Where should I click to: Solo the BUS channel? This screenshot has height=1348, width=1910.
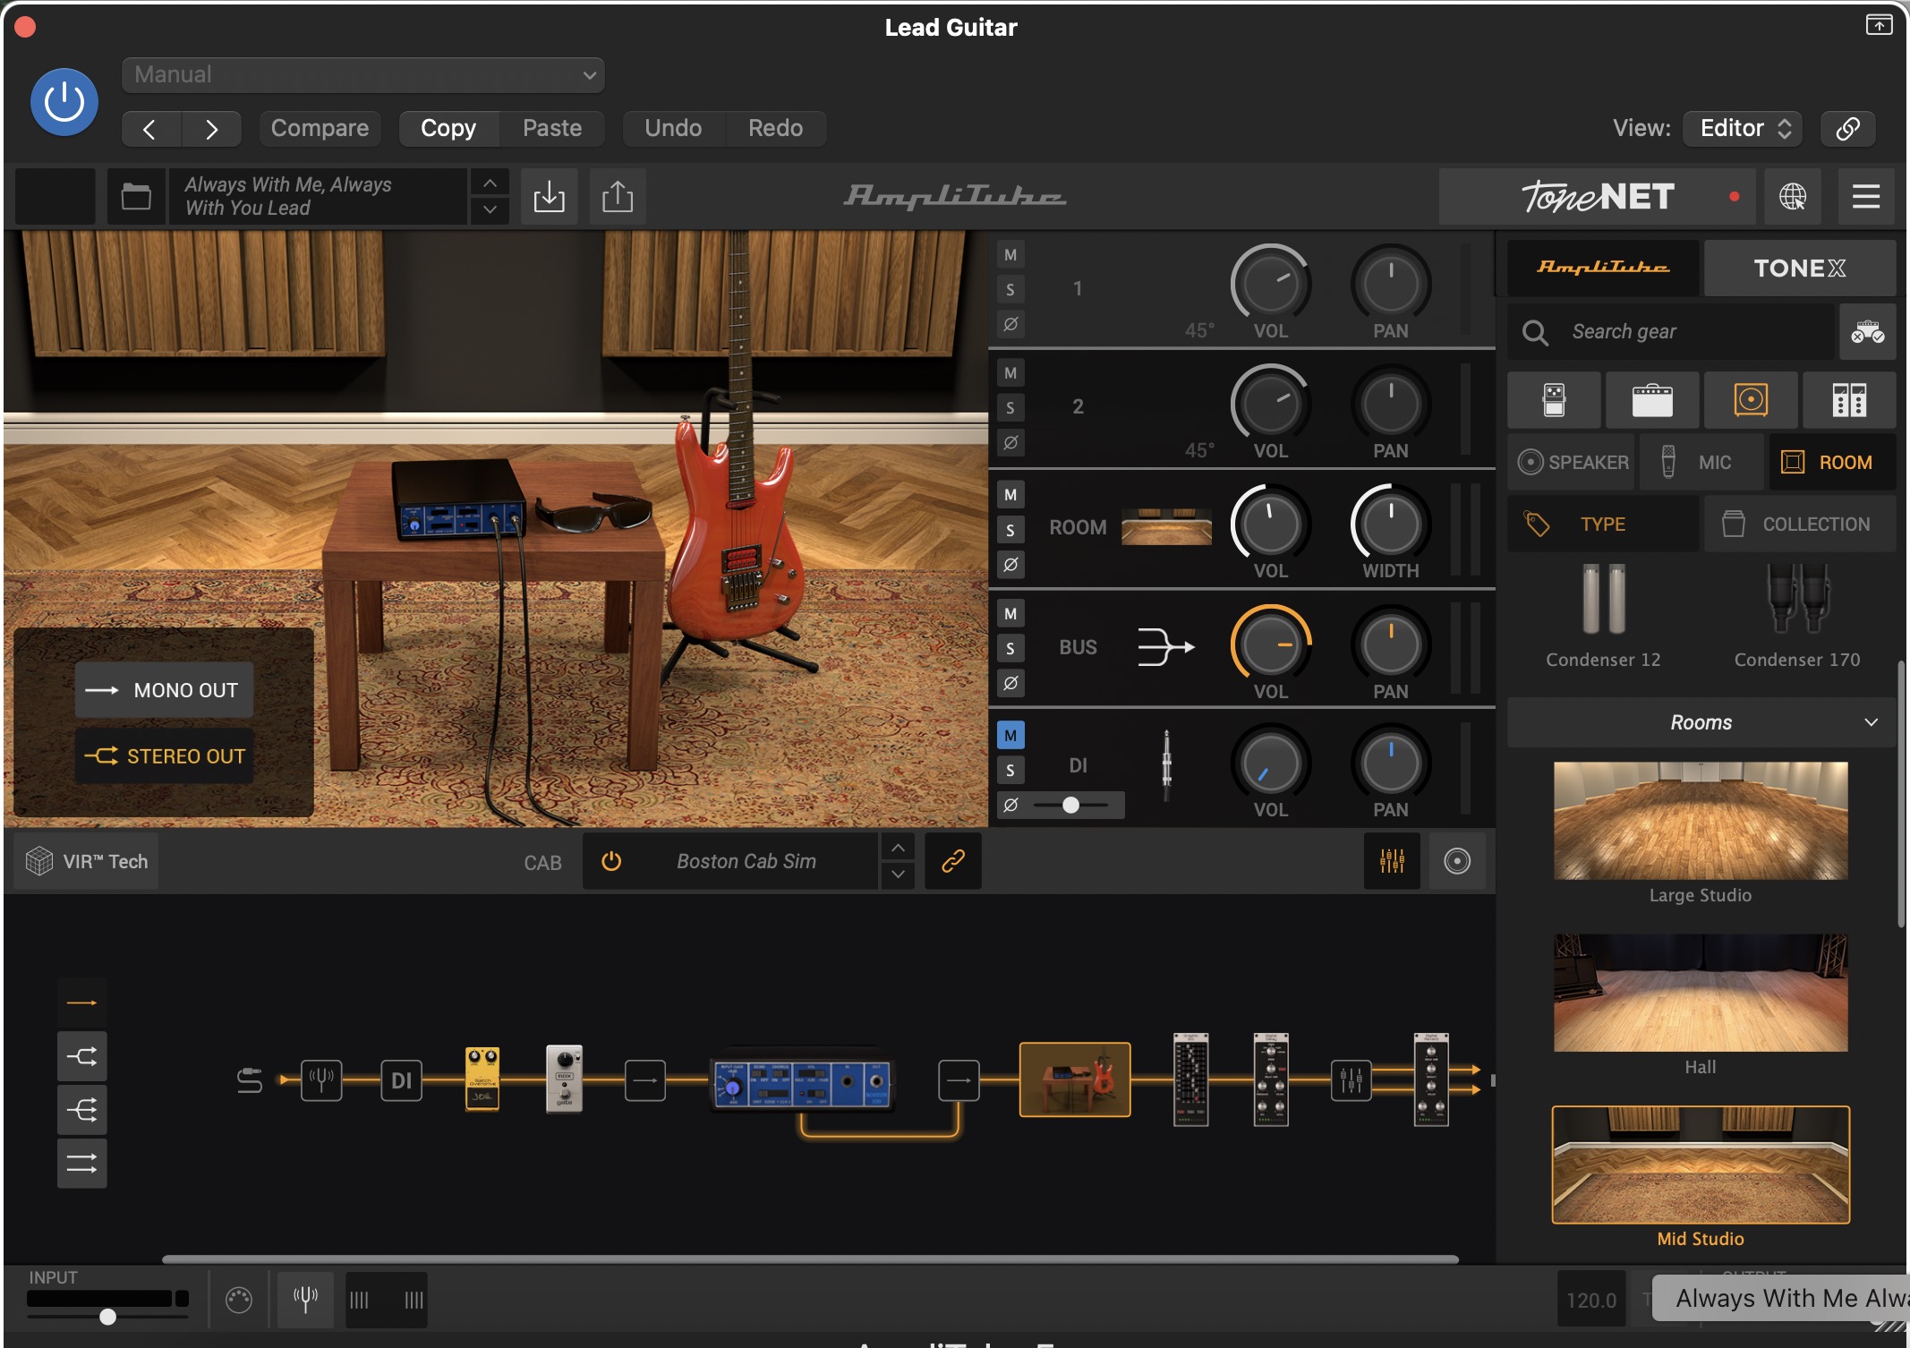pyautogui.click(x=1010, y=649)
